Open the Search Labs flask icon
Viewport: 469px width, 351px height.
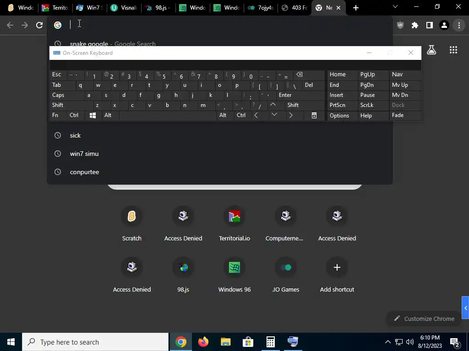431,50
